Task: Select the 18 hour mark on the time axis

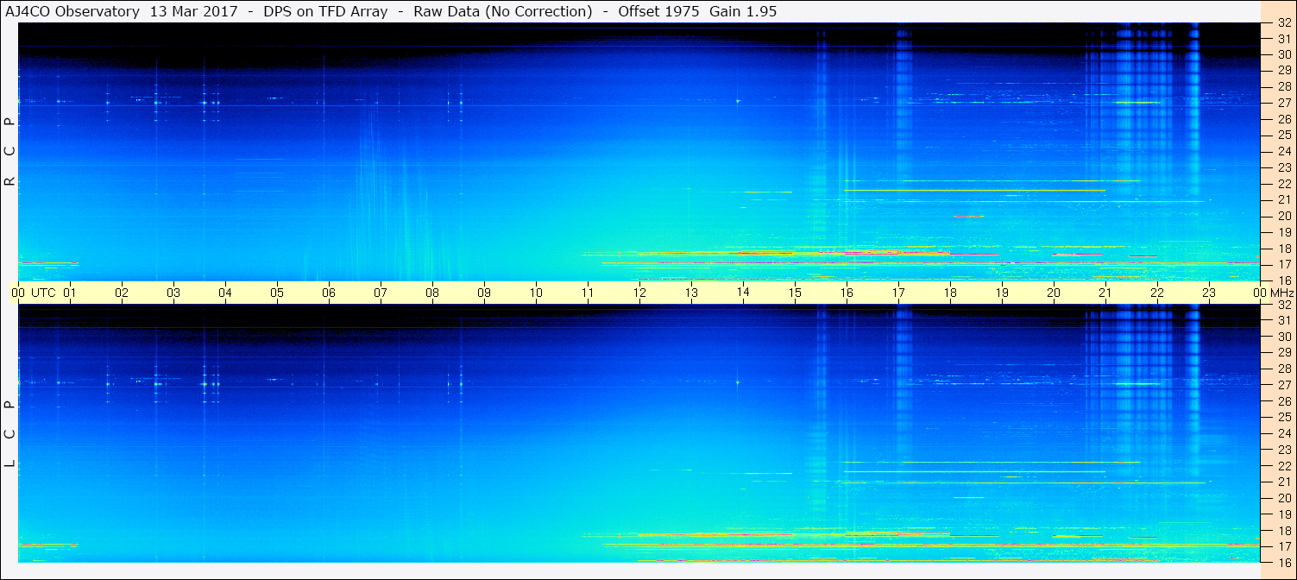Action: [x=950, y=293]
